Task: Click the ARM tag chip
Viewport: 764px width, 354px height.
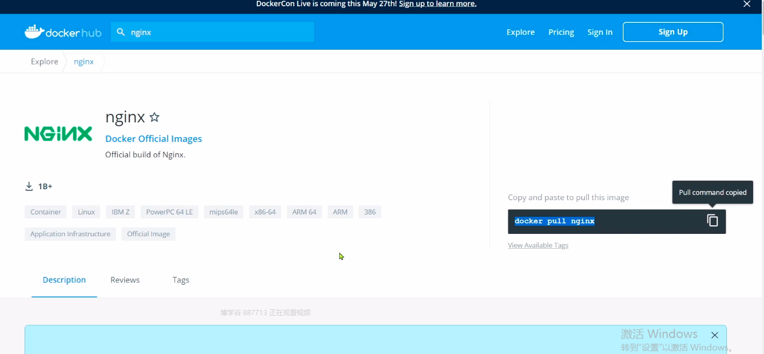Action: click(340, 212)
